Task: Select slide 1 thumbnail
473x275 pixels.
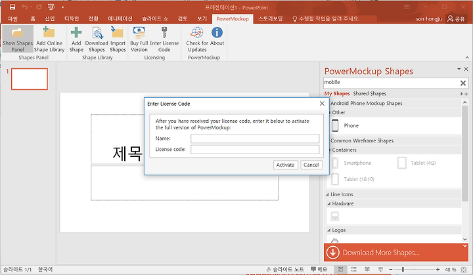Action: 30,79
